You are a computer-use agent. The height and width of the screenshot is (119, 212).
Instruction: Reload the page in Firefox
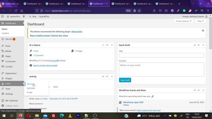click(16, 11)
